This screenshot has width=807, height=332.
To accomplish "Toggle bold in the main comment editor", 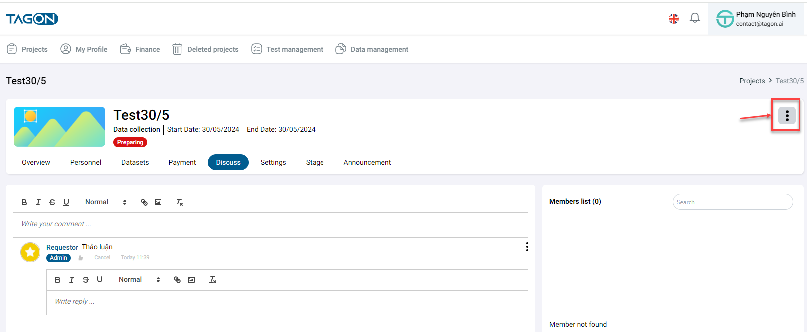I will [24, 202].
